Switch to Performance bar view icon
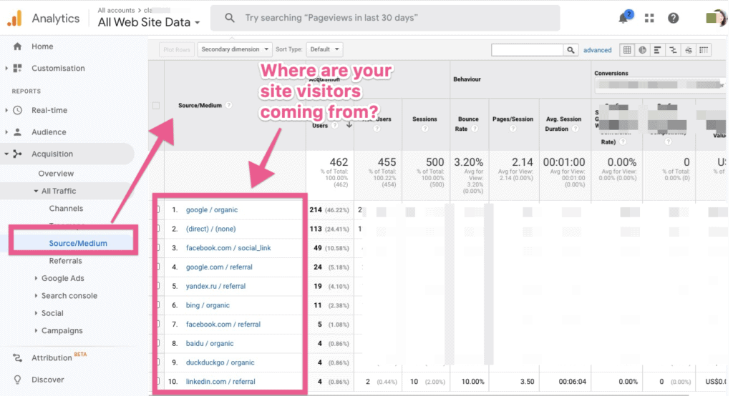The width and height of the screenshot is (733, 396). (657, 49)
